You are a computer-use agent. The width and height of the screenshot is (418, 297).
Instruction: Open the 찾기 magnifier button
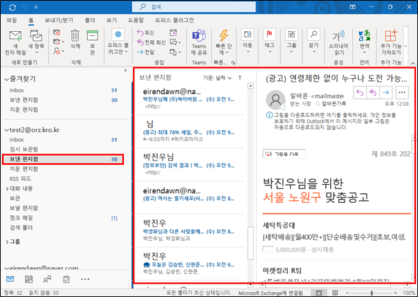click(313, 41)
